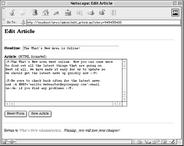184x146 pixels.
Task: Click into the Headline text field
Action: click(x=71, y=48)
